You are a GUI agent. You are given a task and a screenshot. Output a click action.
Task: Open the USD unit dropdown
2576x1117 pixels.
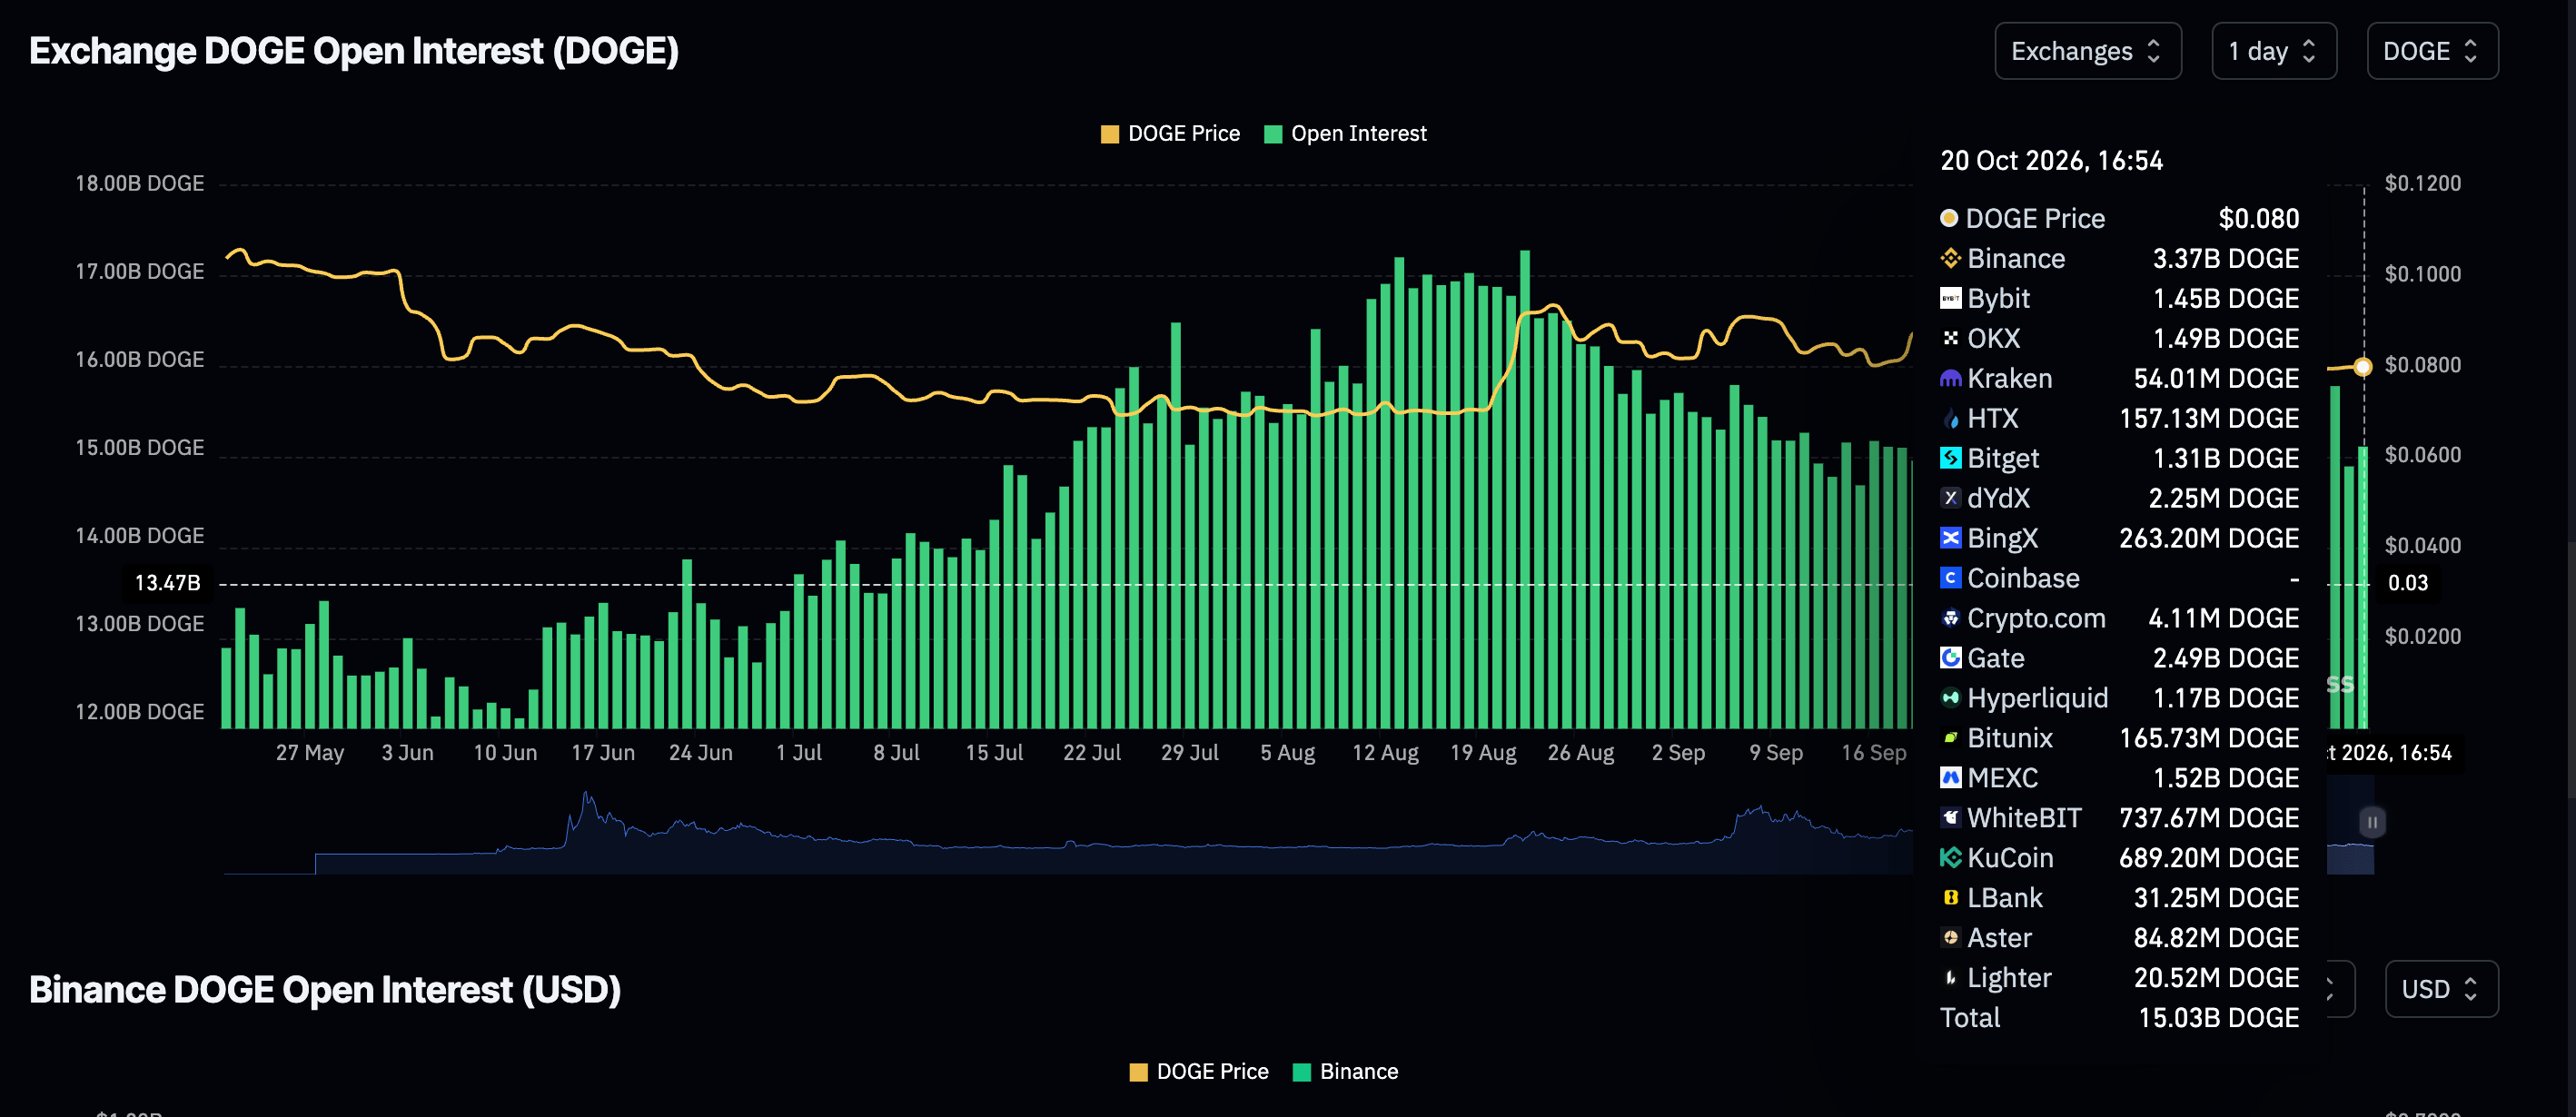point(2440,989)
